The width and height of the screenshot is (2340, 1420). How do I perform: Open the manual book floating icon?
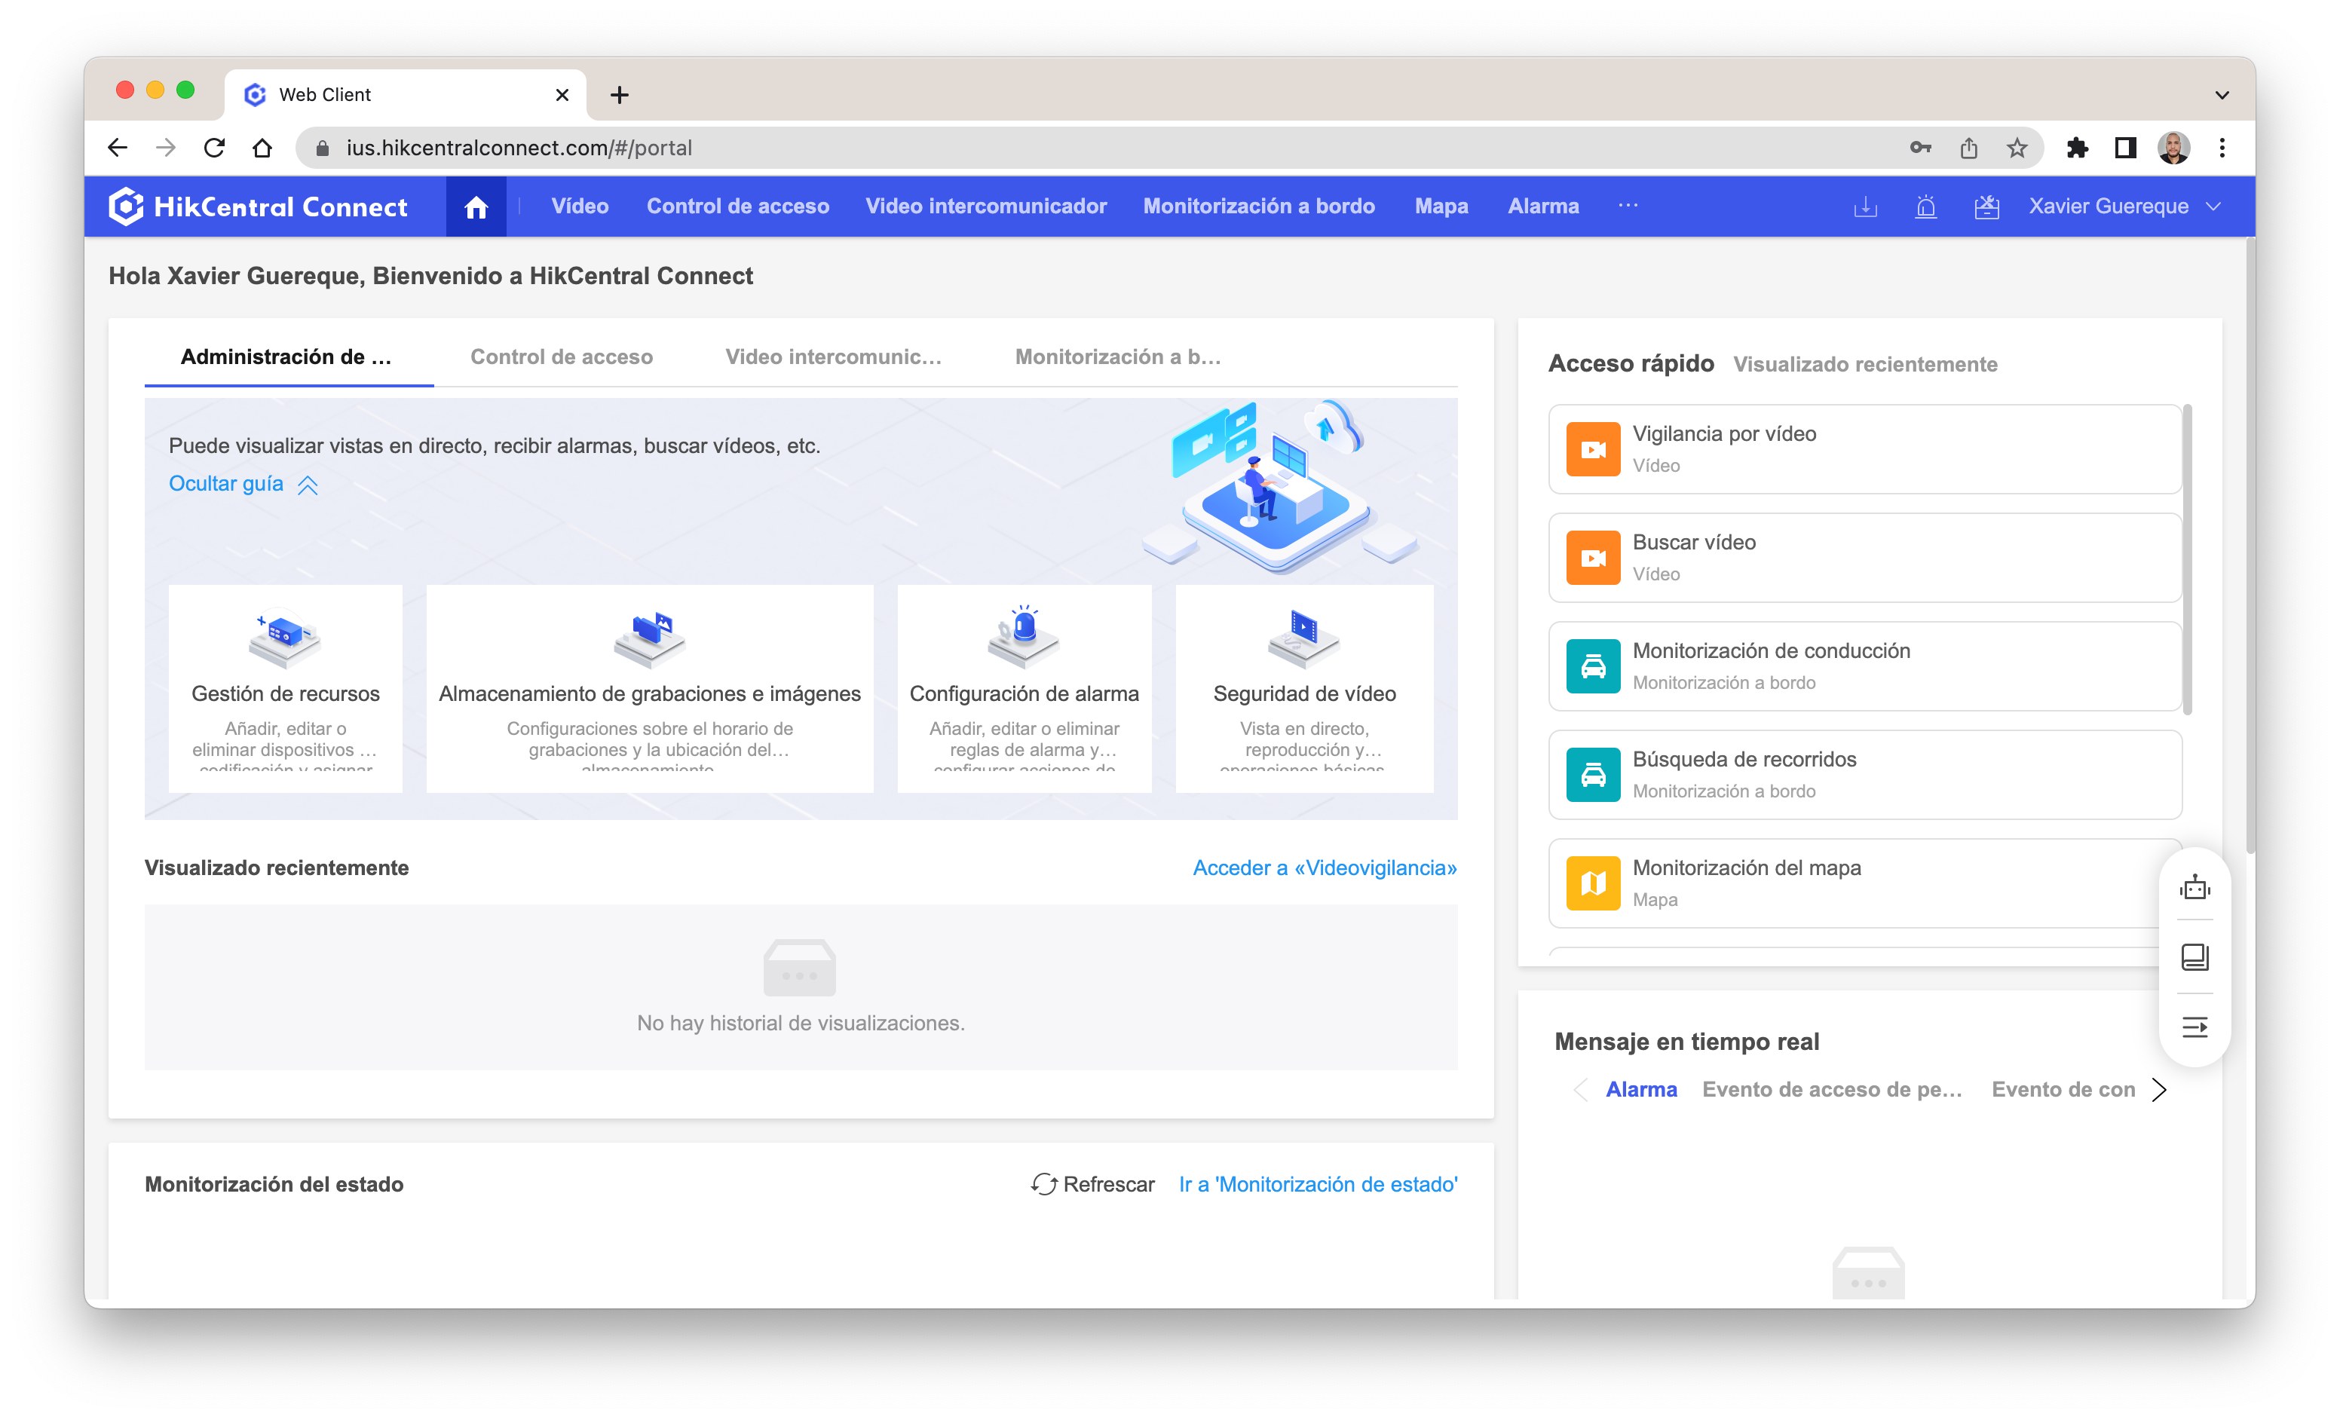pos(2195,956)
